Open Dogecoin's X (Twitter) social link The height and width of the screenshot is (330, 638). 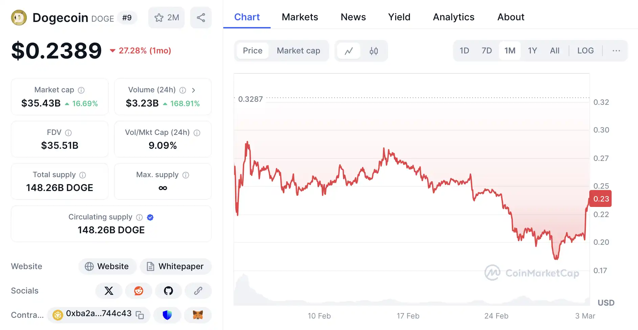(109, 291)
